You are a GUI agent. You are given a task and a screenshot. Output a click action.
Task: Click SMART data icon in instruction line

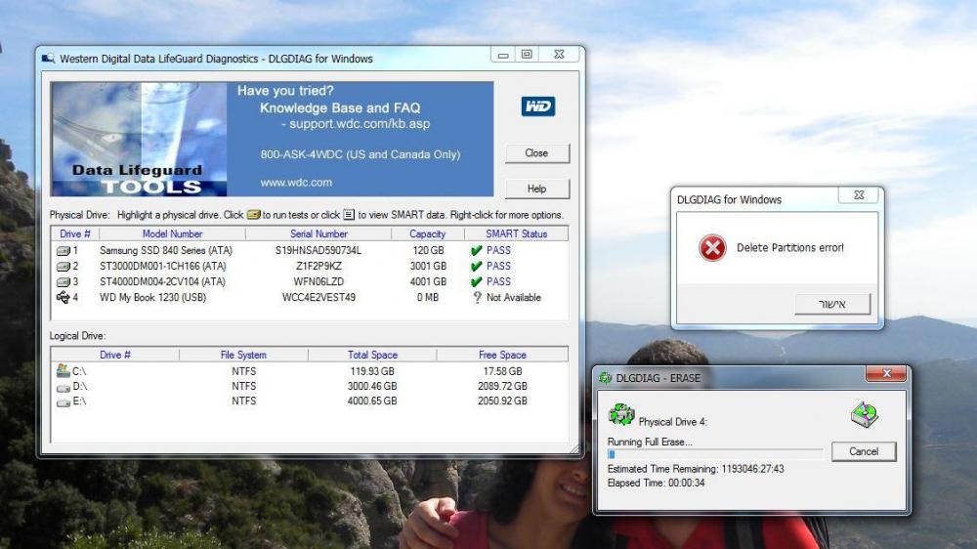tap(349, 214)
